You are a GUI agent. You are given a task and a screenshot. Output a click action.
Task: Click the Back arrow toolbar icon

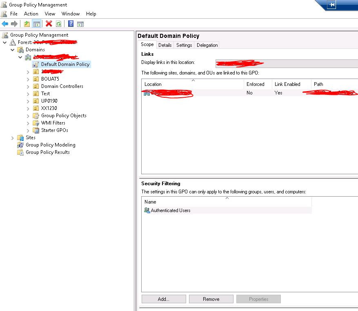[5, 24]
